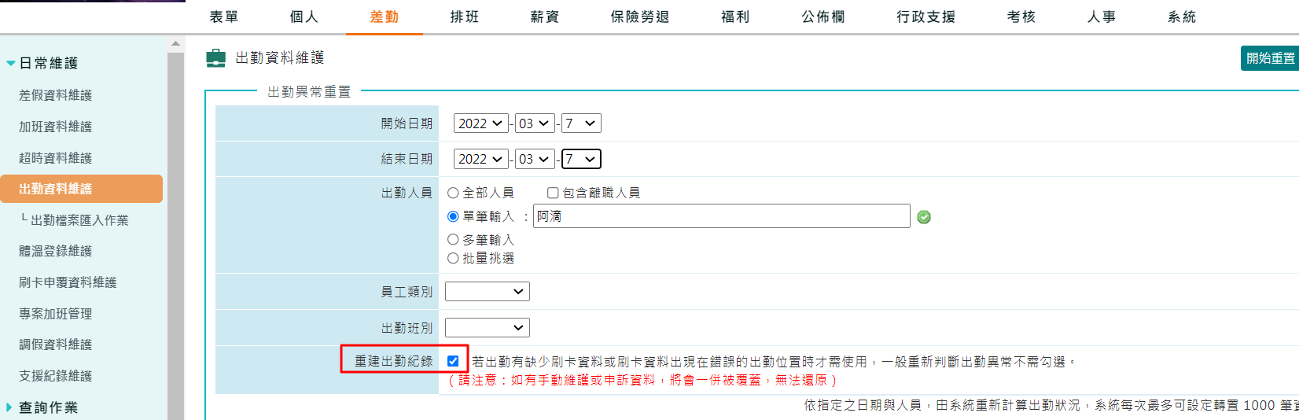Select the 單筆輸入 radio button
This screenshot has width=1299, height=420.
[x=453, y=216]
